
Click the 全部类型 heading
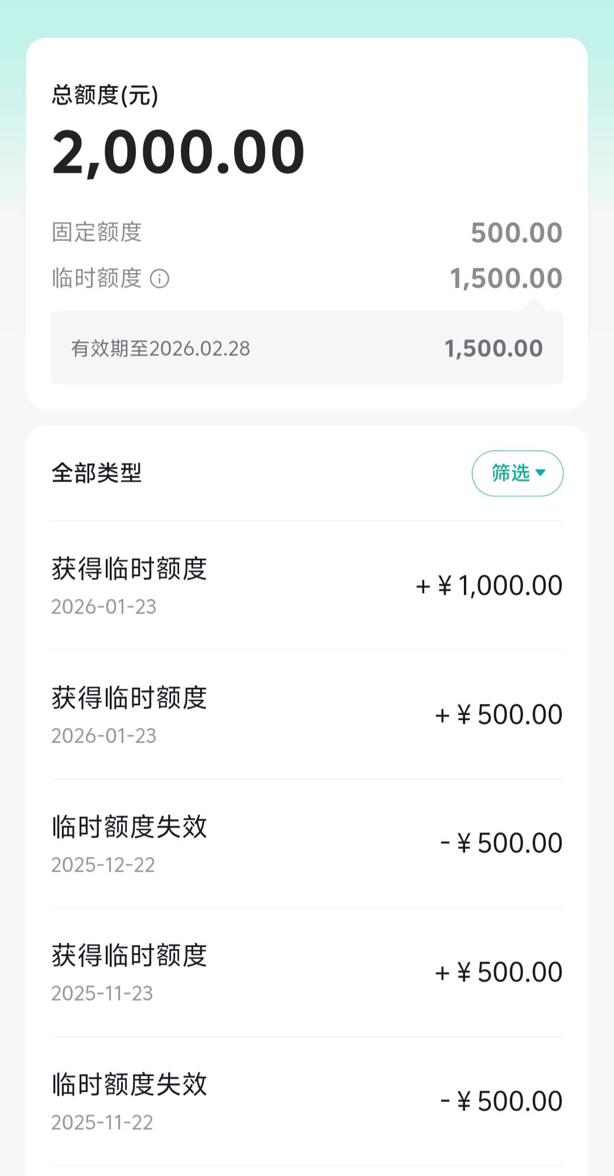tap(97, 473)
